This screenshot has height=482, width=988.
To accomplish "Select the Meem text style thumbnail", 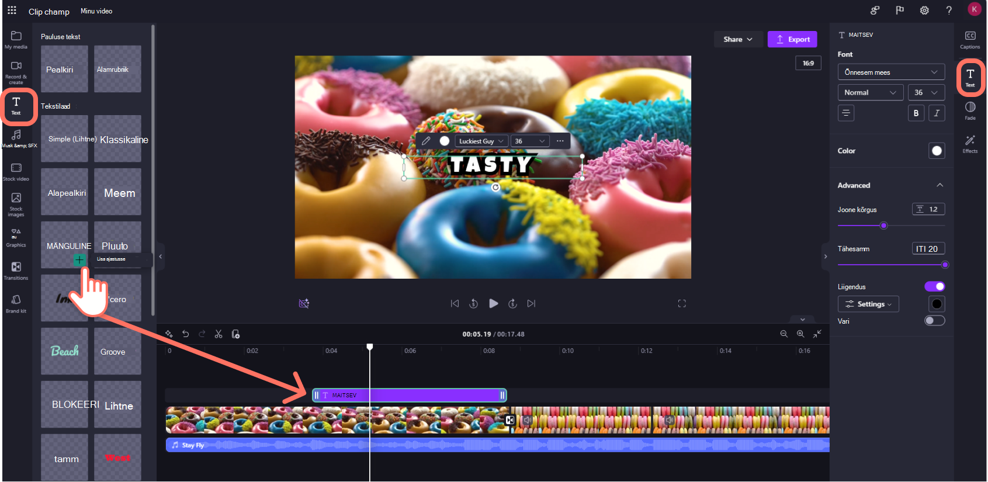I will [117, 192].
